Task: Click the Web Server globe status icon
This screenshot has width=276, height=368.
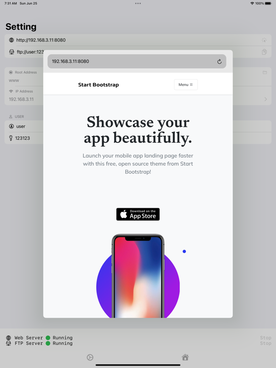Action: tap(9, 338)
